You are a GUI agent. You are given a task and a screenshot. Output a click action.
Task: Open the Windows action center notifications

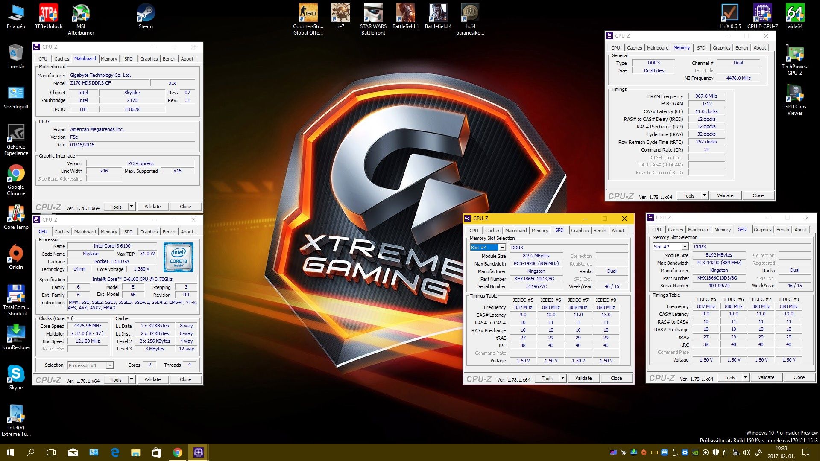[806, 452]
